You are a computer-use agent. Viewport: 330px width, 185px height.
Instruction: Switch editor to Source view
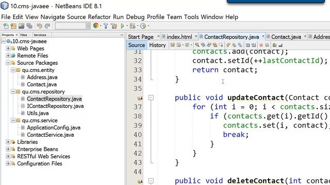tap(136, 45)
